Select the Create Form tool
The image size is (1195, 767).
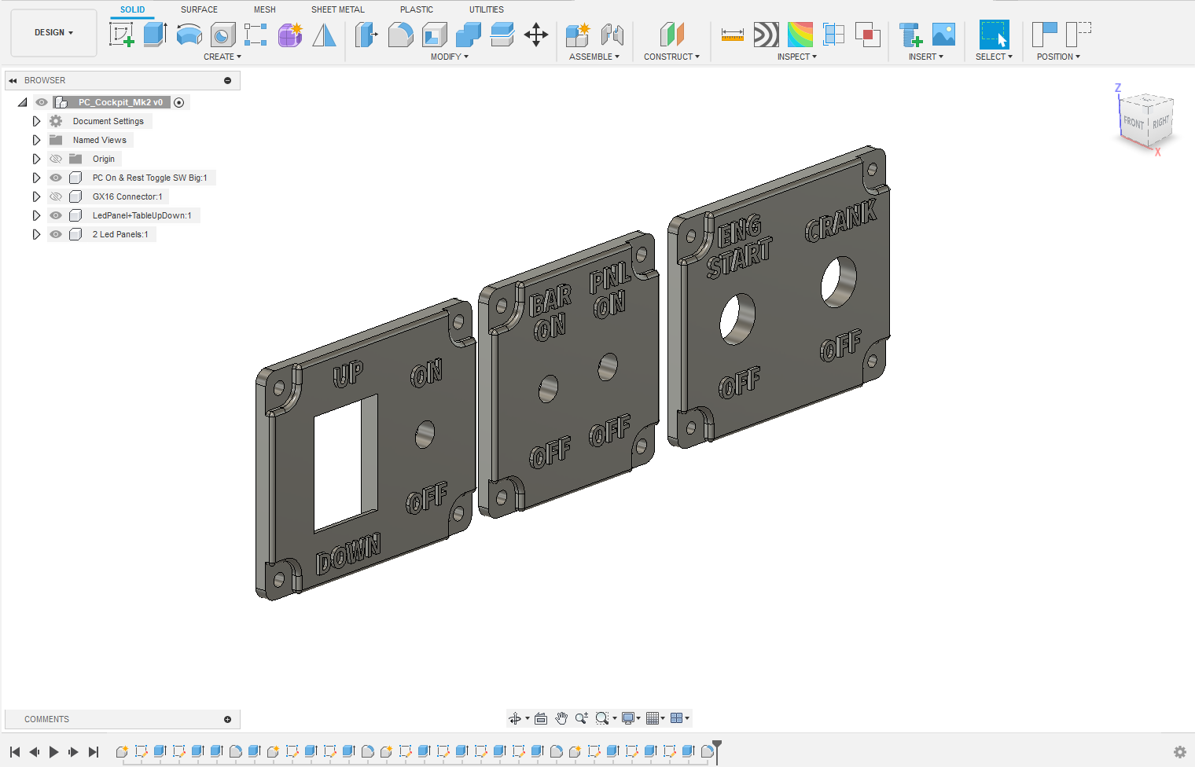pyautogui.click(x=290, y=35)
